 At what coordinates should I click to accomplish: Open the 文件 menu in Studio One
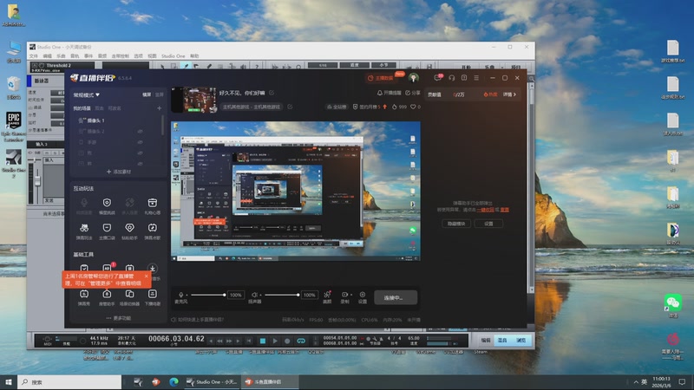pyautogui.click(x=34, y=56)
